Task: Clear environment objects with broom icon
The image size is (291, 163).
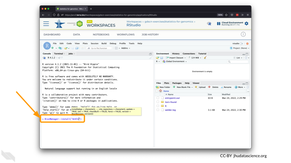Action: point(205,58)
